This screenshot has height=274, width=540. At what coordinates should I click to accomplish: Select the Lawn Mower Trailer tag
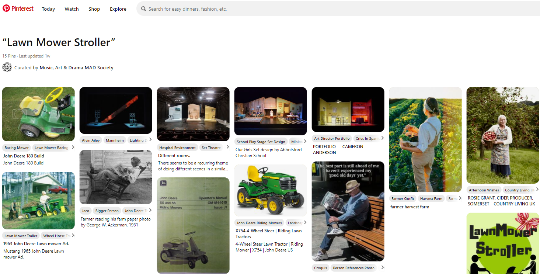(21, 236)
